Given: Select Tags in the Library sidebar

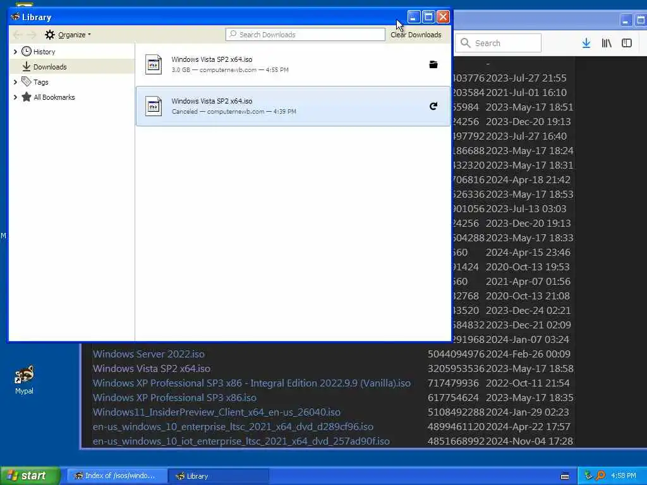Looking at the screenshot, I should coord(41,82).
